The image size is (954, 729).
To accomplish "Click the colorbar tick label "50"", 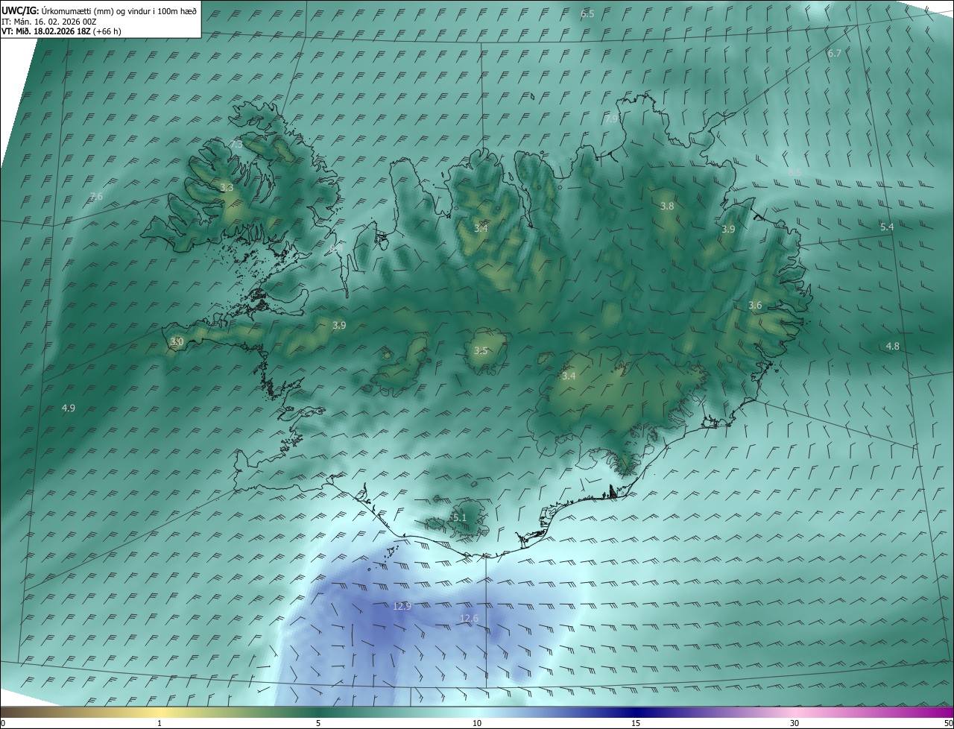I will tap(948, 723).
